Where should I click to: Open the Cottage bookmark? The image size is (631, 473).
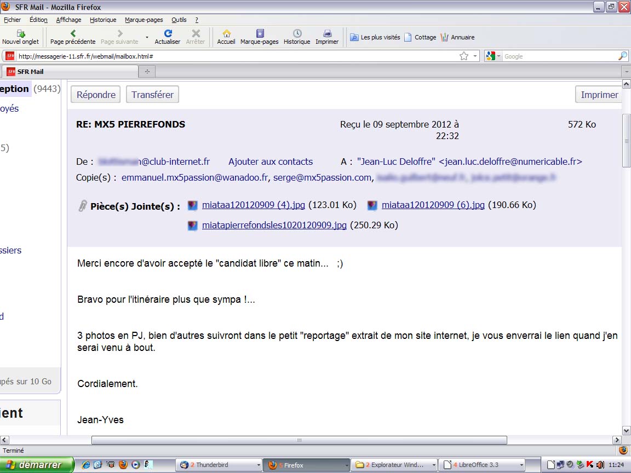tap(420, 37)
